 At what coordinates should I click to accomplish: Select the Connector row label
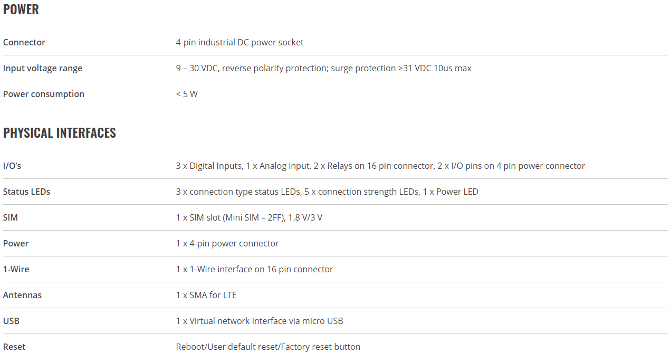tap(24, 42)
